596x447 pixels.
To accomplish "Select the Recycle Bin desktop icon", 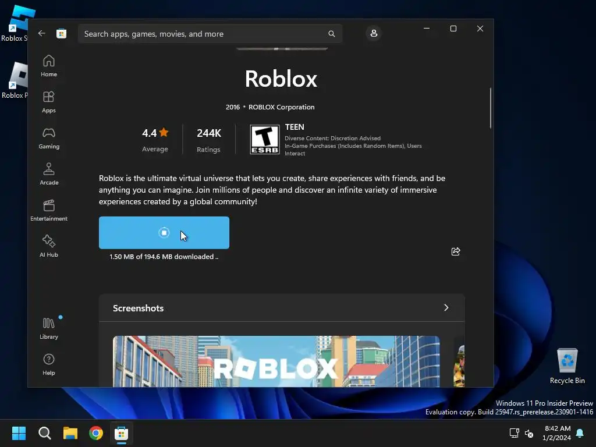I will 567,366.
